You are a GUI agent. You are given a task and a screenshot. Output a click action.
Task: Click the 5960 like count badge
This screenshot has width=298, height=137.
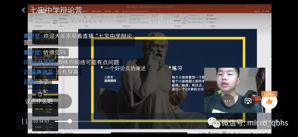tap(269, 94)
